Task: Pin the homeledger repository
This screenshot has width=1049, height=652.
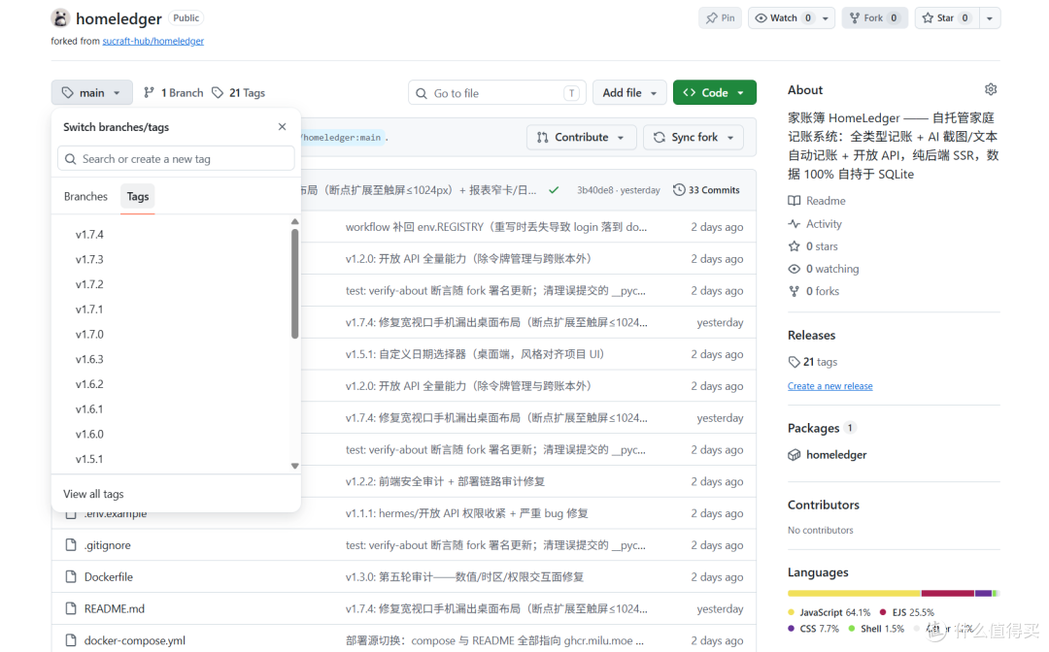Action: pos(720,18)
